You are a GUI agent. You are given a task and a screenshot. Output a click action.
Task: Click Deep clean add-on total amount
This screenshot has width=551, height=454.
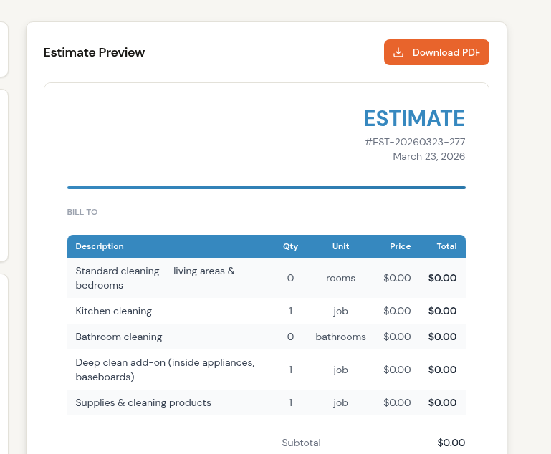[x=442, y=370]
